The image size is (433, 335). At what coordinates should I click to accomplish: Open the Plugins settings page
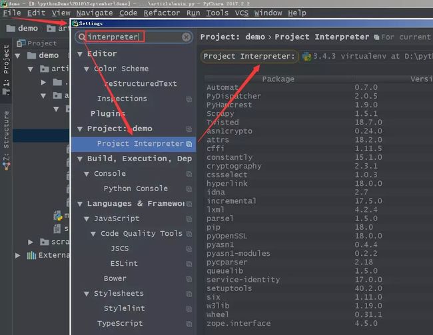click(108, 113)
